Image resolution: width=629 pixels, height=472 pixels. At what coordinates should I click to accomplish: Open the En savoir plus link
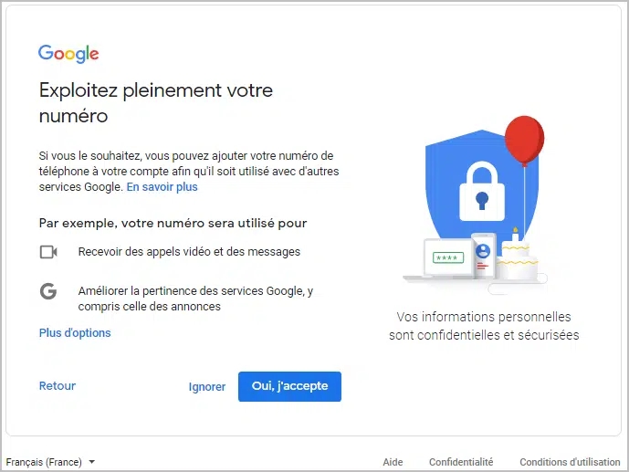point(162,187)
